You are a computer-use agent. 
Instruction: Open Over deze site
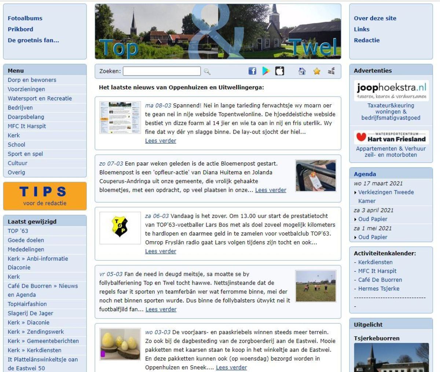tap(375, 18)
